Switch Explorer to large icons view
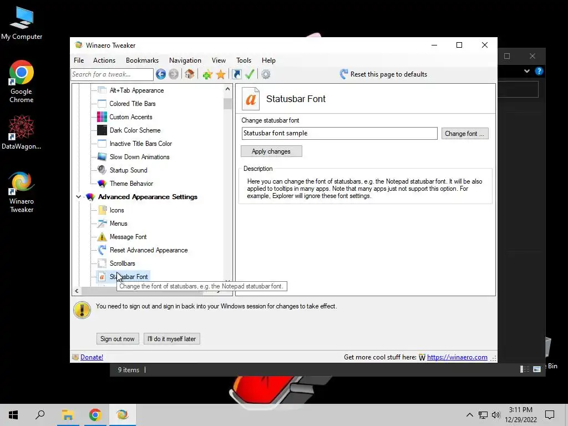 537,369
